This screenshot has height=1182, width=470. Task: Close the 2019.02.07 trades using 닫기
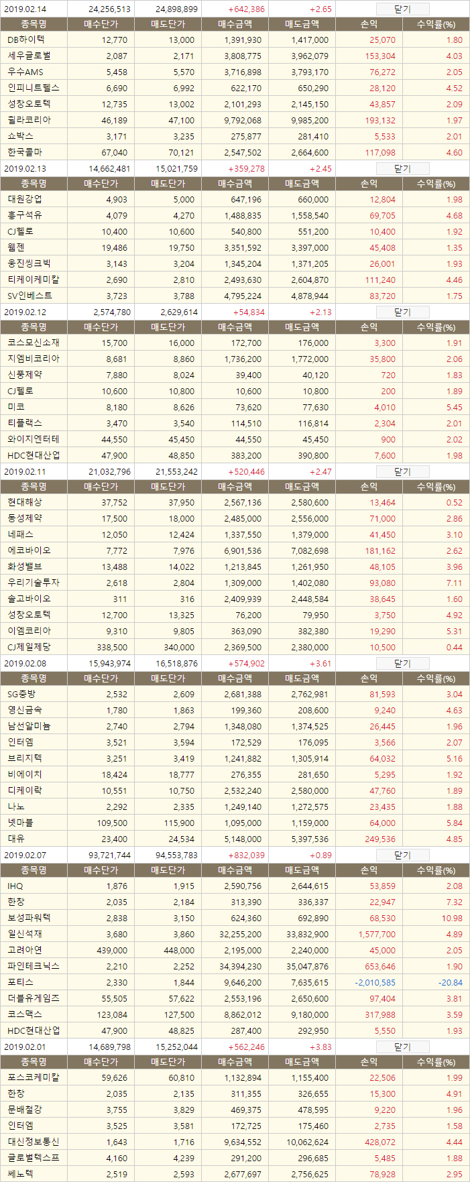coord(402,855)
